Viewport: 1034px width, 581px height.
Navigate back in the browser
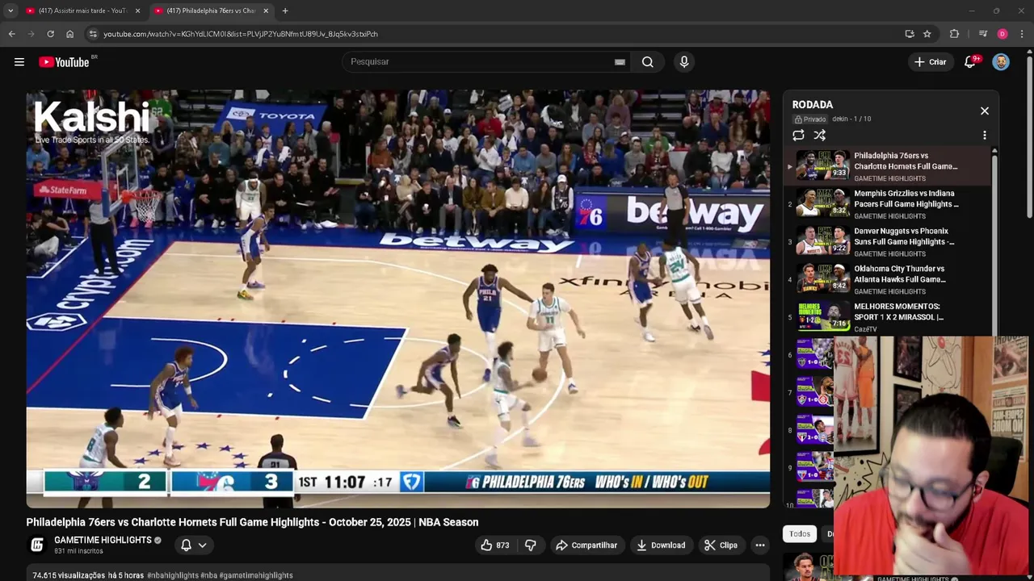11,34
